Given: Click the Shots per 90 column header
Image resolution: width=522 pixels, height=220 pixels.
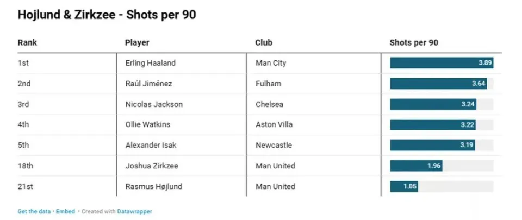Looking at the screenshot, I should coord(414,43).
